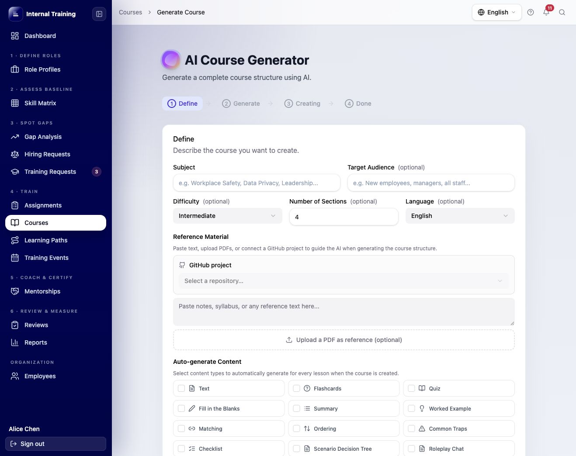Image resolution: width=576 pixels, height=456 pixels.
Task: Open the help question mark icon
Action: pos(531,12)
